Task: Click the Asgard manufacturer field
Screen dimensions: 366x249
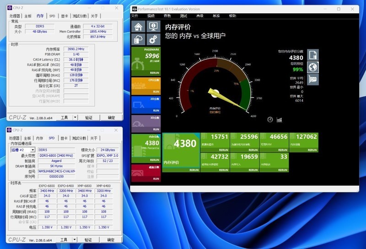Action: click(56, 161)
